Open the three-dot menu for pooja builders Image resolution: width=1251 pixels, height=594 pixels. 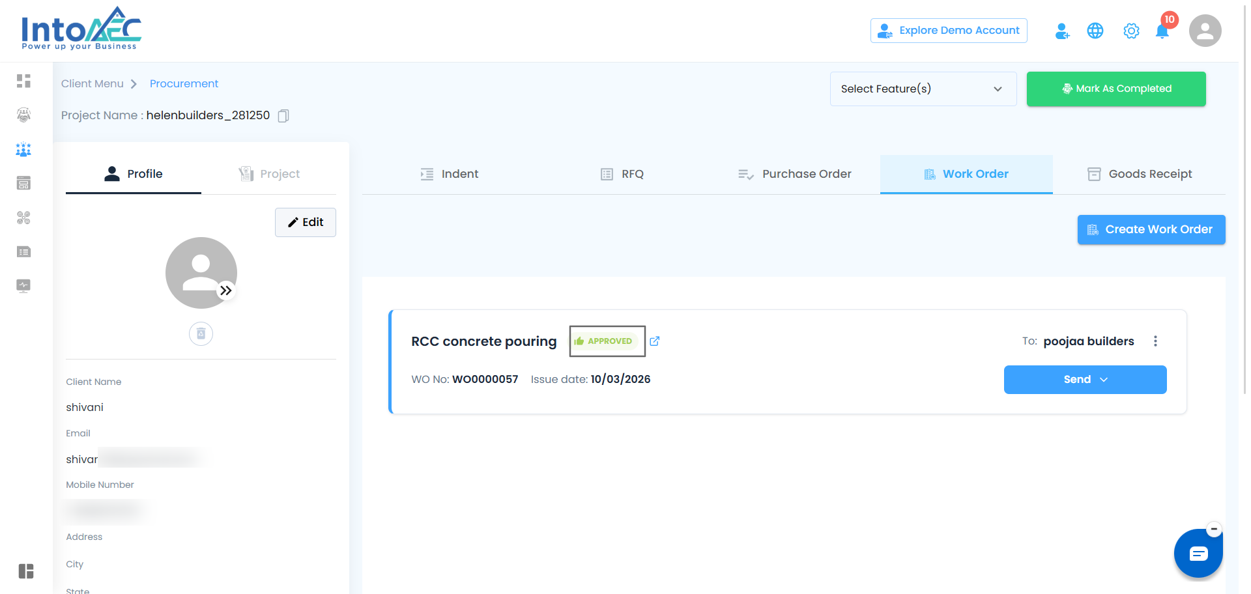pos(1155,341)
